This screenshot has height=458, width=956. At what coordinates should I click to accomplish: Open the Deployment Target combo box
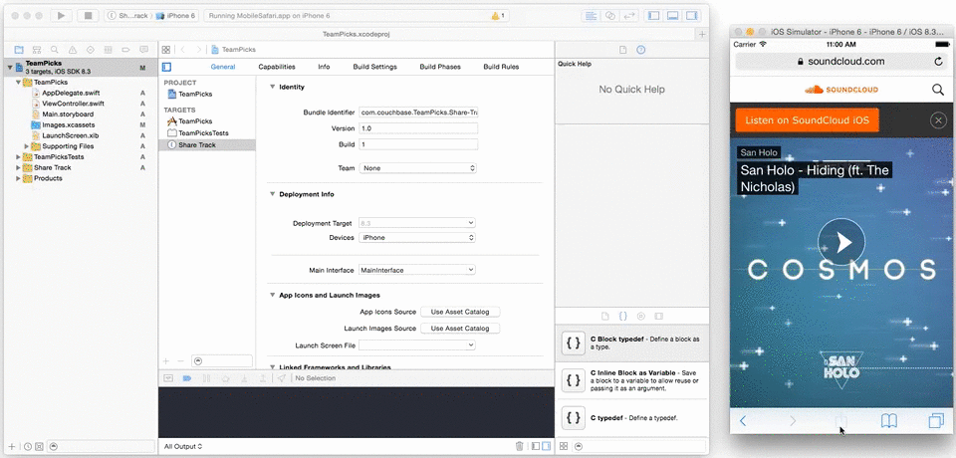417,223
